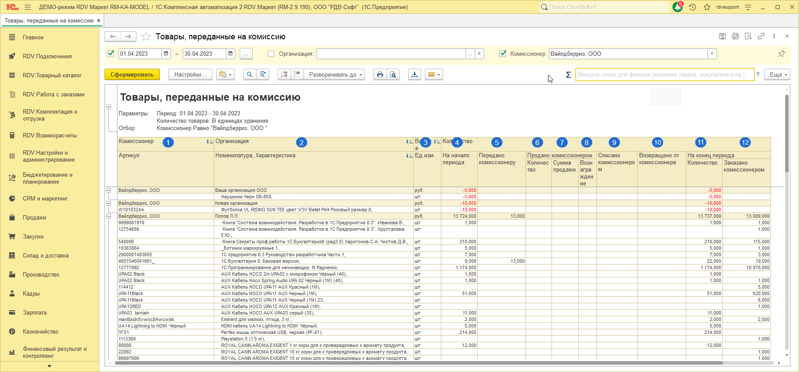
Task: Uncheck the Комиссионер filter checkbox
Action: [x=502, y=54]
